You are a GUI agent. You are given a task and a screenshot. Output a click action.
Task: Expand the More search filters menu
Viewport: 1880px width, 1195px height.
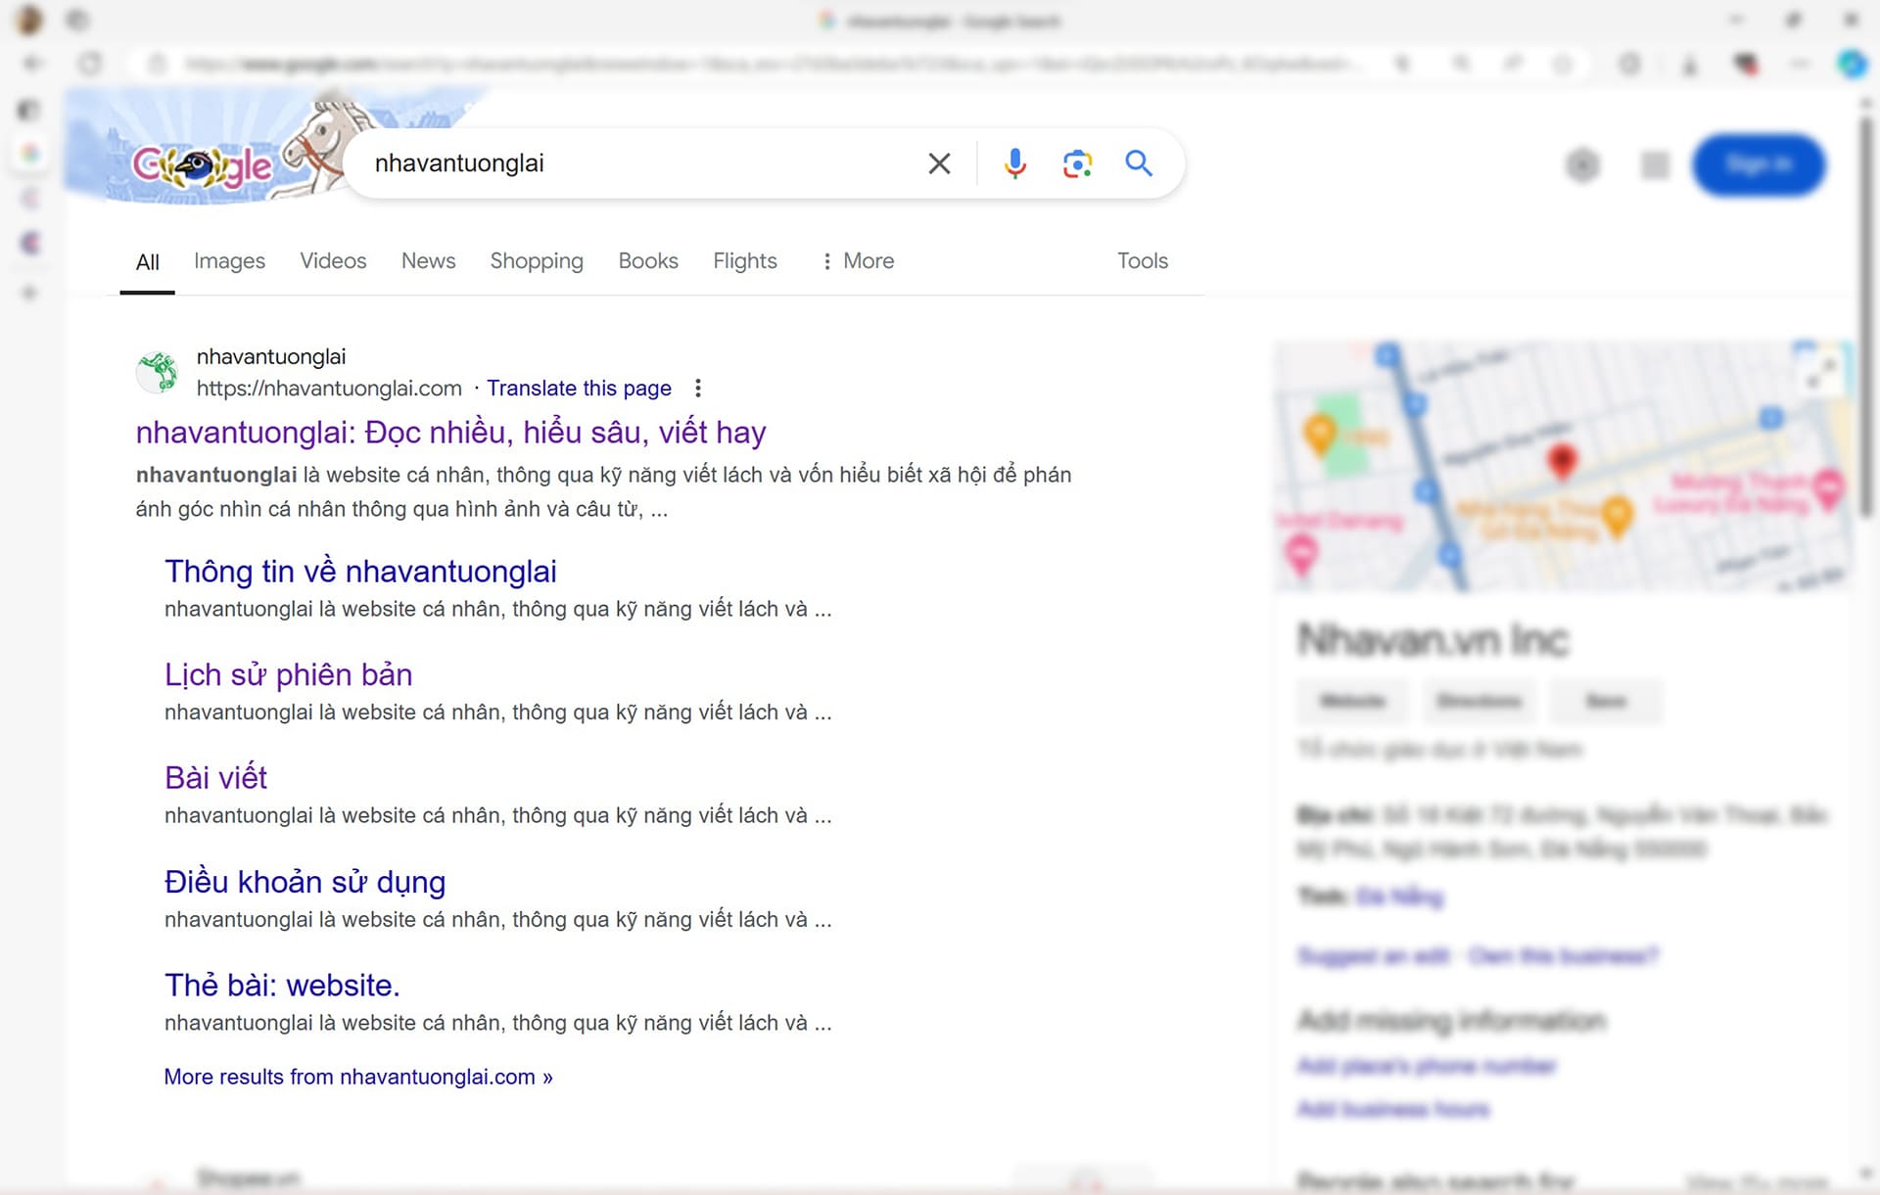coord(858,261)
